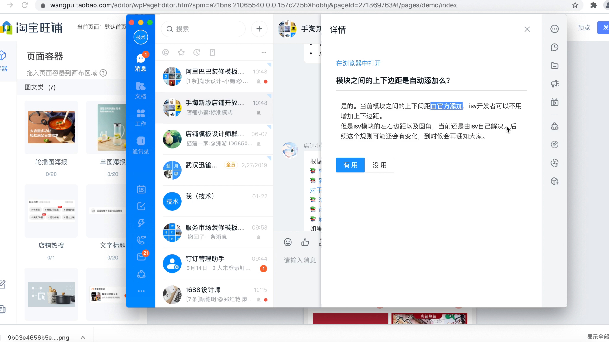
Task: Select the 轮播图海报 module thumbnail
Action: click(51, 127)
